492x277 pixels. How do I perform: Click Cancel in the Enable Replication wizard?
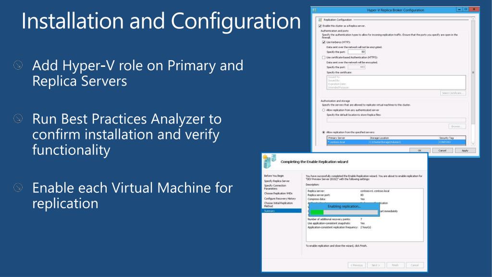[415, 265]
